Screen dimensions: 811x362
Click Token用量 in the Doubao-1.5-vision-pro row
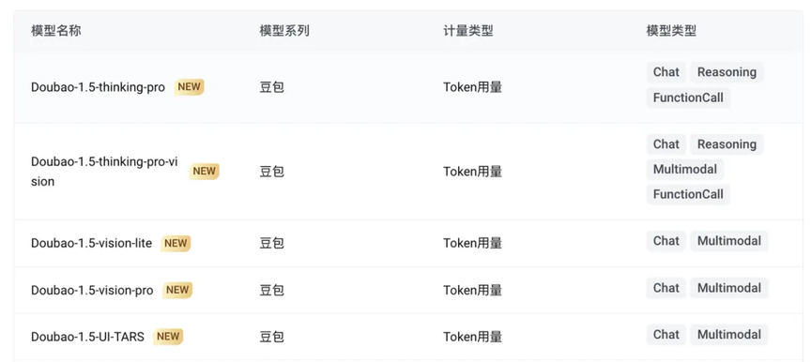[473, 290]
